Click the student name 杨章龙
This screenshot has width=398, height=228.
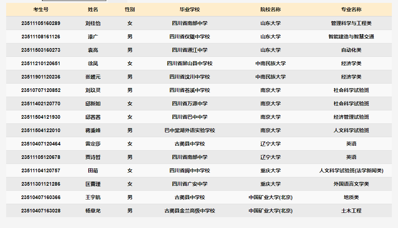(93, 211)
